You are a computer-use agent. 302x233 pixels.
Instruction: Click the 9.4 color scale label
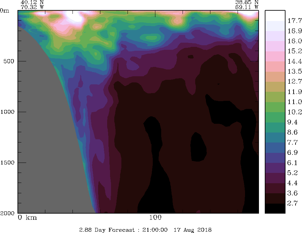[x=292, y=122]
